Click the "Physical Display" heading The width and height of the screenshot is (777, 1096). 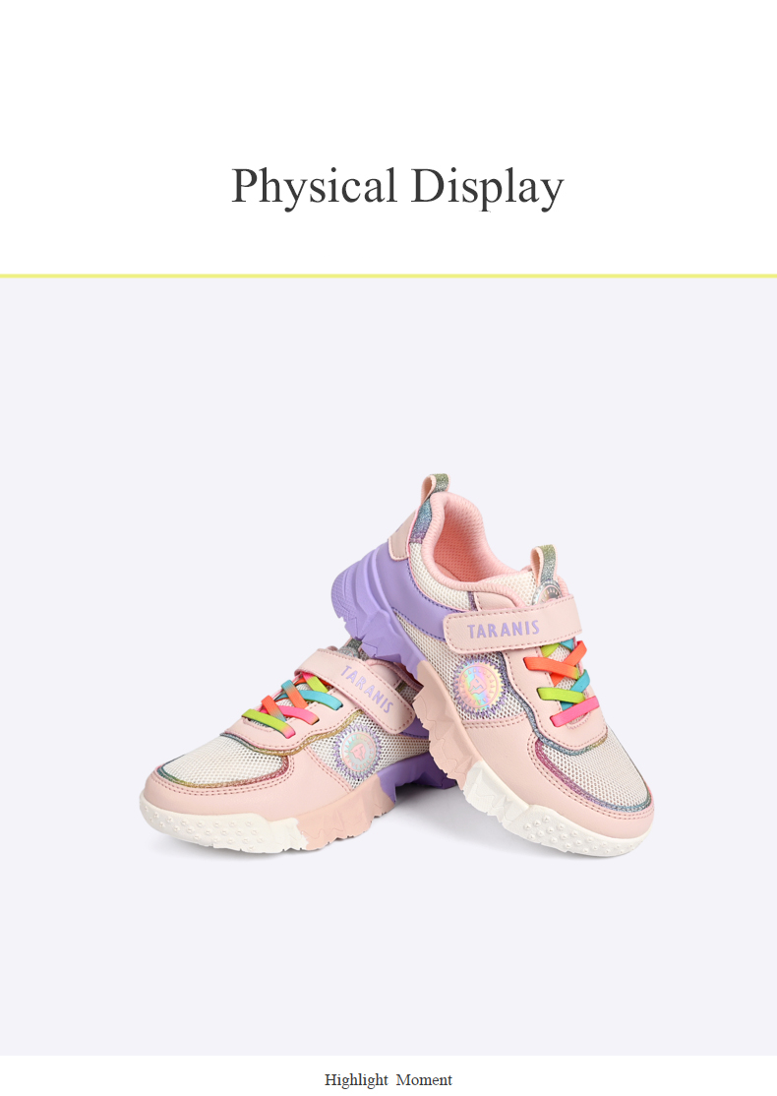397,187
